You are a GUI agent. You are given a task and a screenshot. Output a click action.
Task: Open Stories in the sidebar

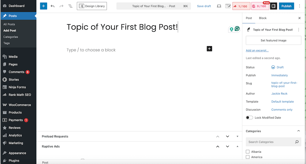(18, 80)
